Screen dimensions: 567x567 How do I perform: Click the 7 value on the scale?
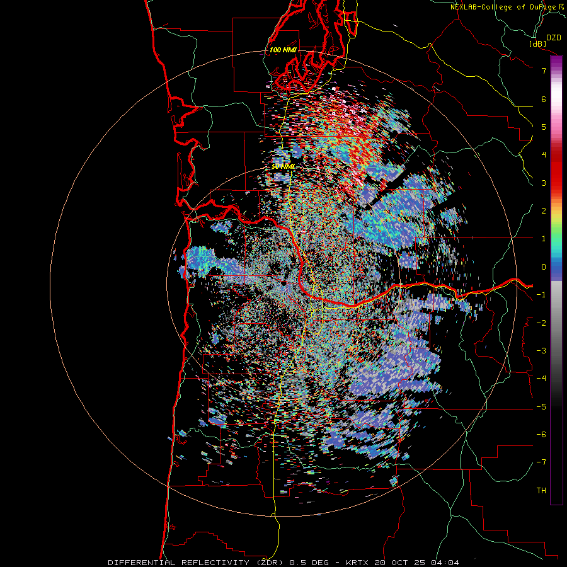[544, 71]
